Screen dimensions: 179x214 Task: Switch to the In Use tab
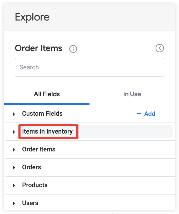pyautogui.click(x=132, y=94)
